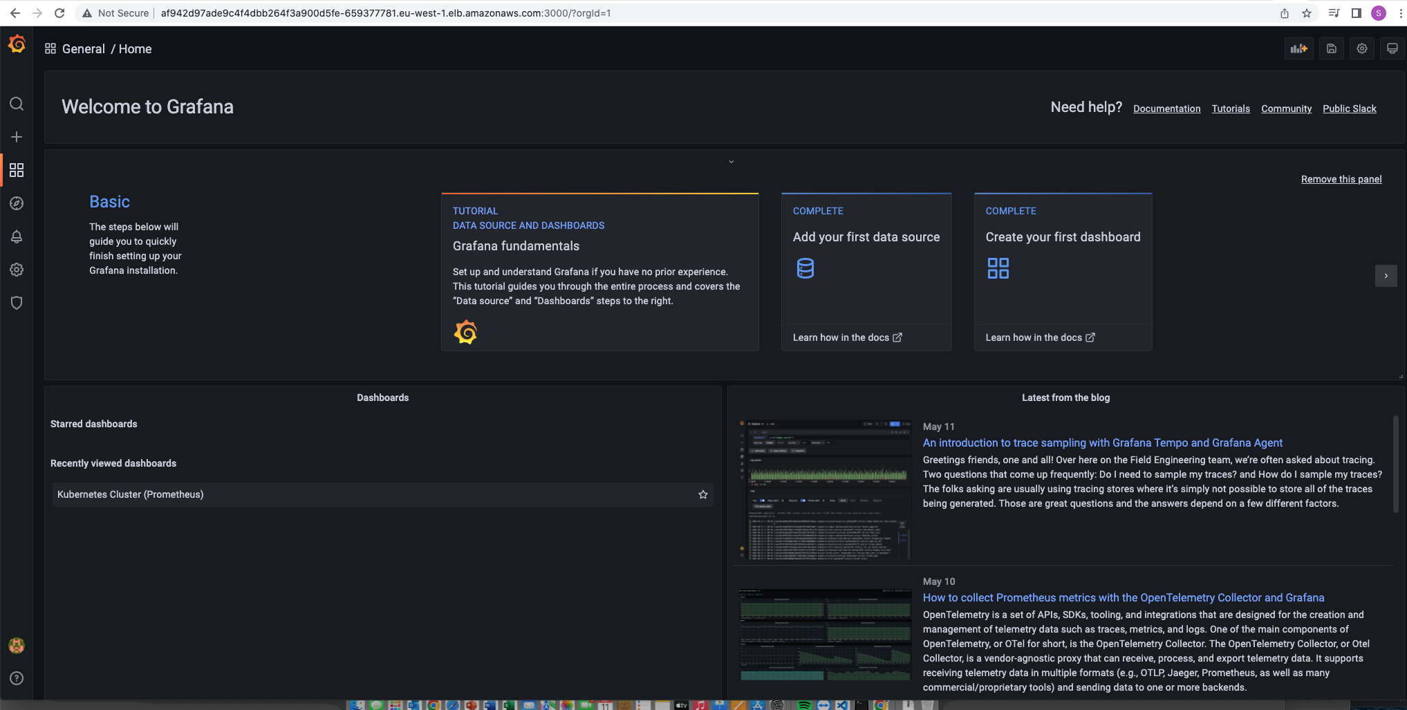
Task: Go to next setup steps arrow
Action: pos(1386,276)
